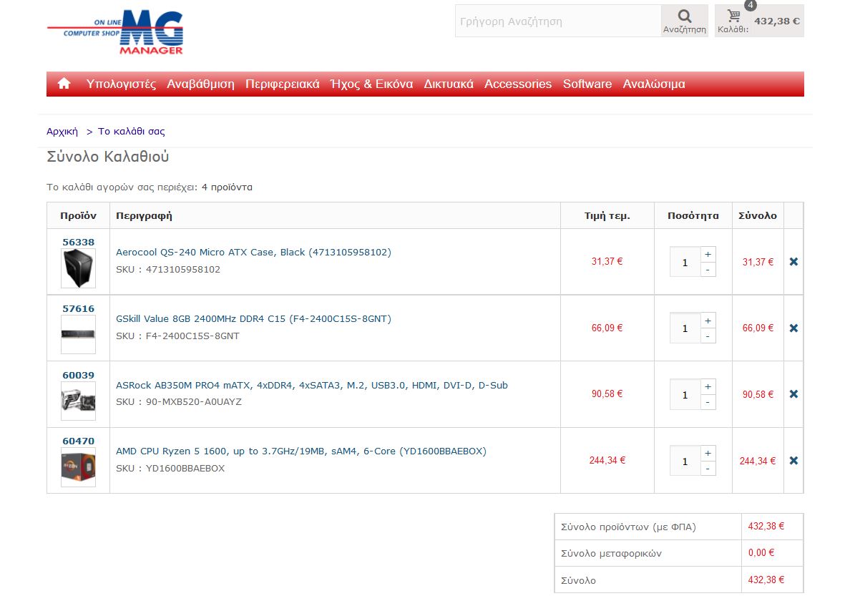Screen dimensions: 845x601
Task: Increase quantity of ASRock AB350M PRO4
Action: tap(708, 387)
